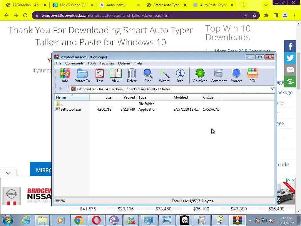Open the Chrome profile avatar

(x=285, y=15)
